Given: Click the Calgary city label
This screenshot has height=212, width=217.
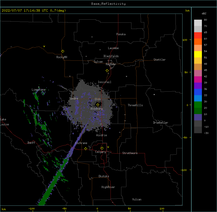Looking at the screenshot, I should [100, 152].
